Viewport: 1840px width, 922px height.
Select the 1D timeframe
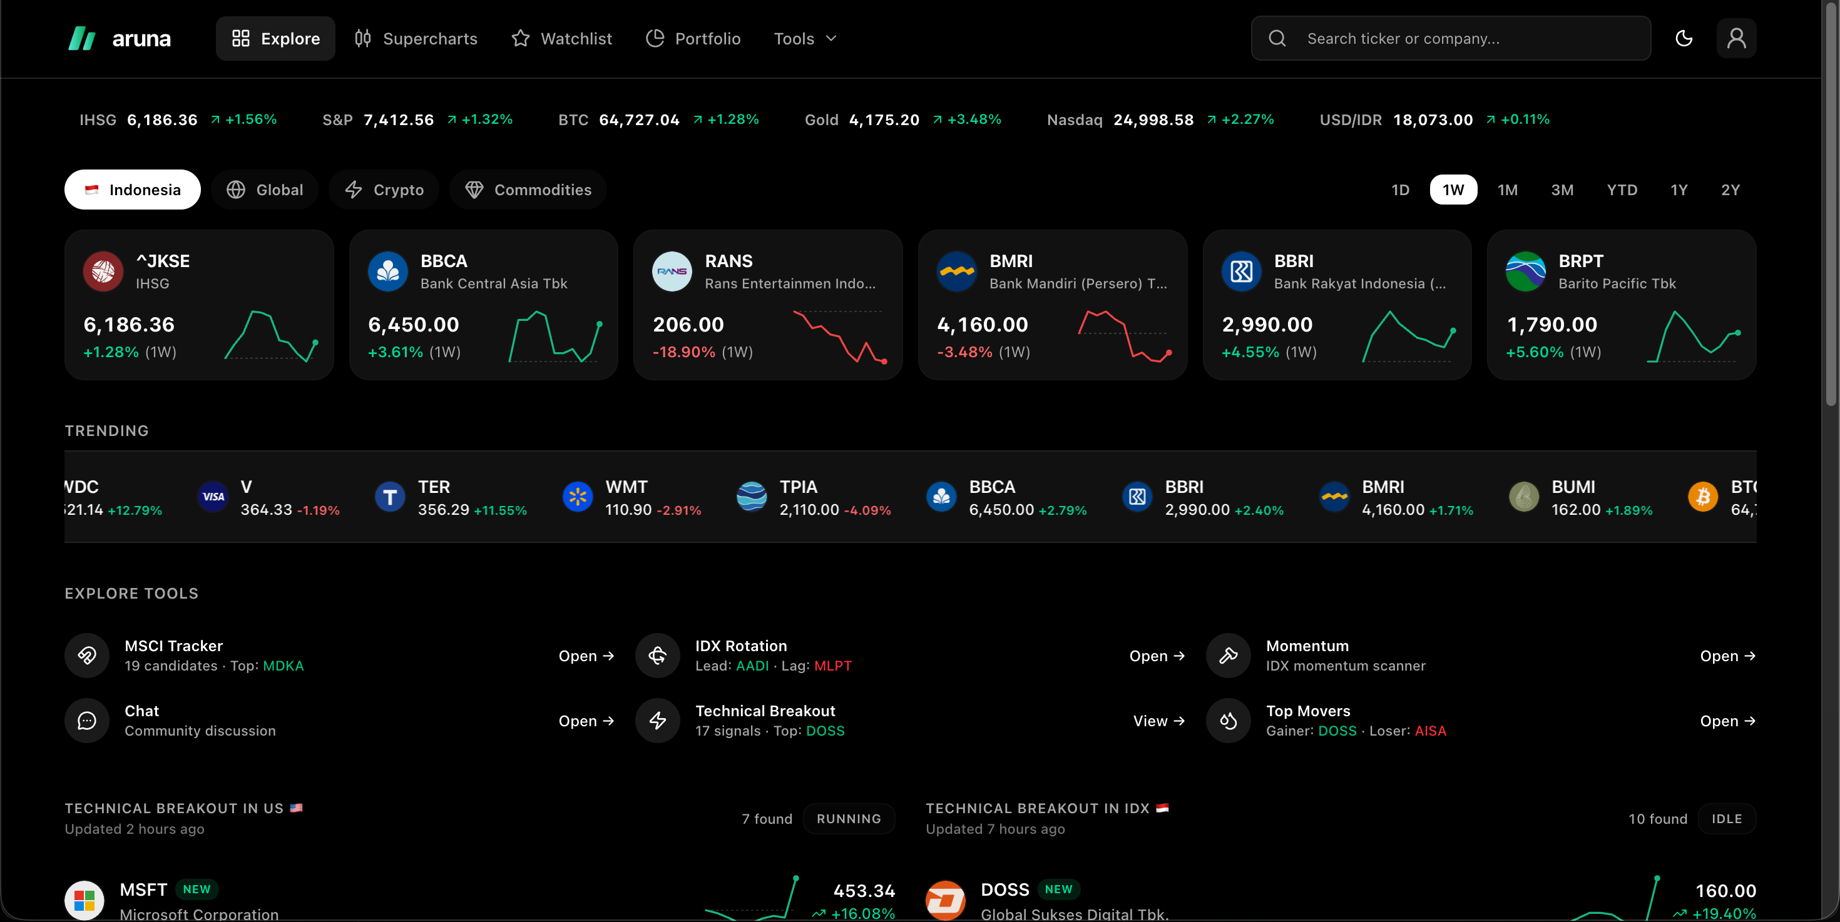pos(1400,190)
